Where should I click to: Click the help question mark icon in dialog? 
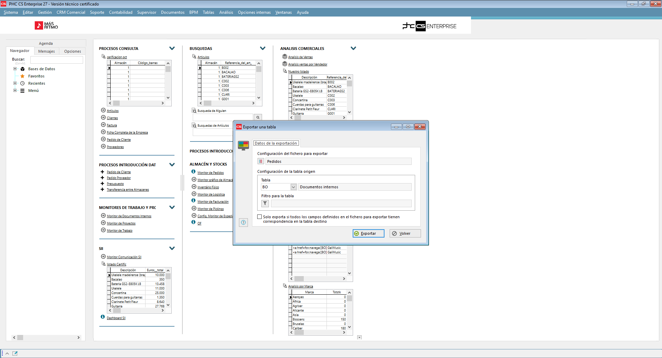coord(243,222)
